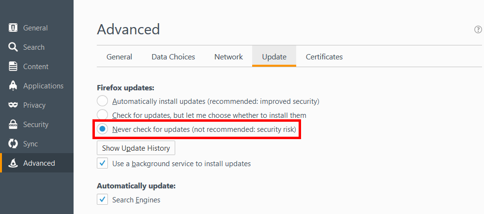Uncheck the Search Engines checkbox
The image size is (484, 214).
[102, 200]
